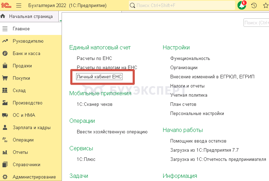This screenshot has width=269, height=181.
Task: Click the Мобильные приложения heading
Action: pos(100,93)
